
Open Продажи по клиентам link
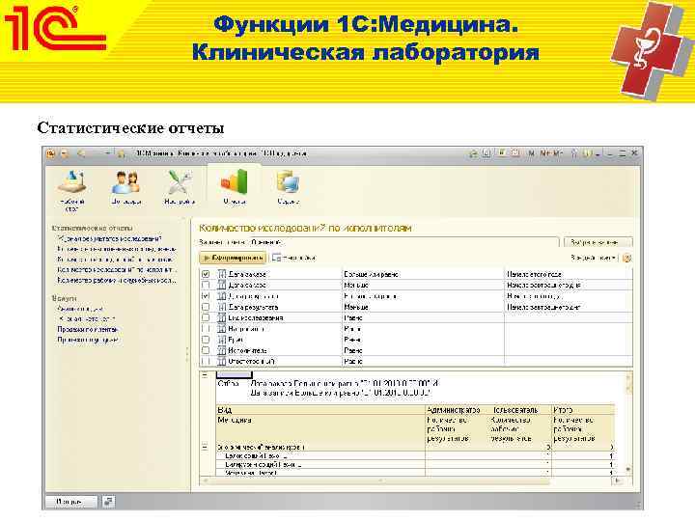point(88,330)
